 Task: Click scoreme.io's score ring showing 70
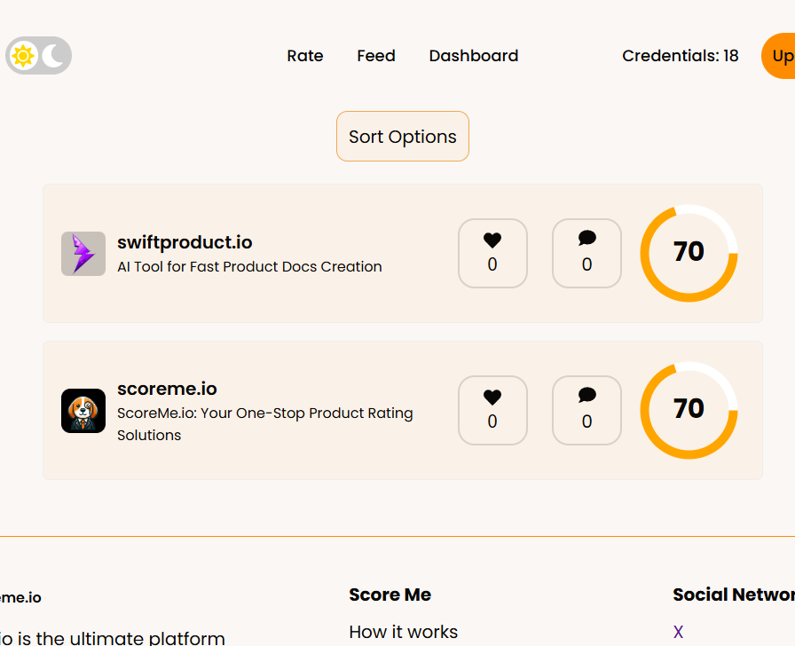click(x=689, y=410)
